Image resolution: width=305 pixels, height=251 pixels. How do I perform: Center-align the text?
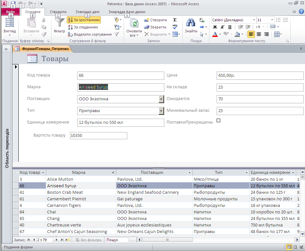pyautogui.click(x=259, y=34)
